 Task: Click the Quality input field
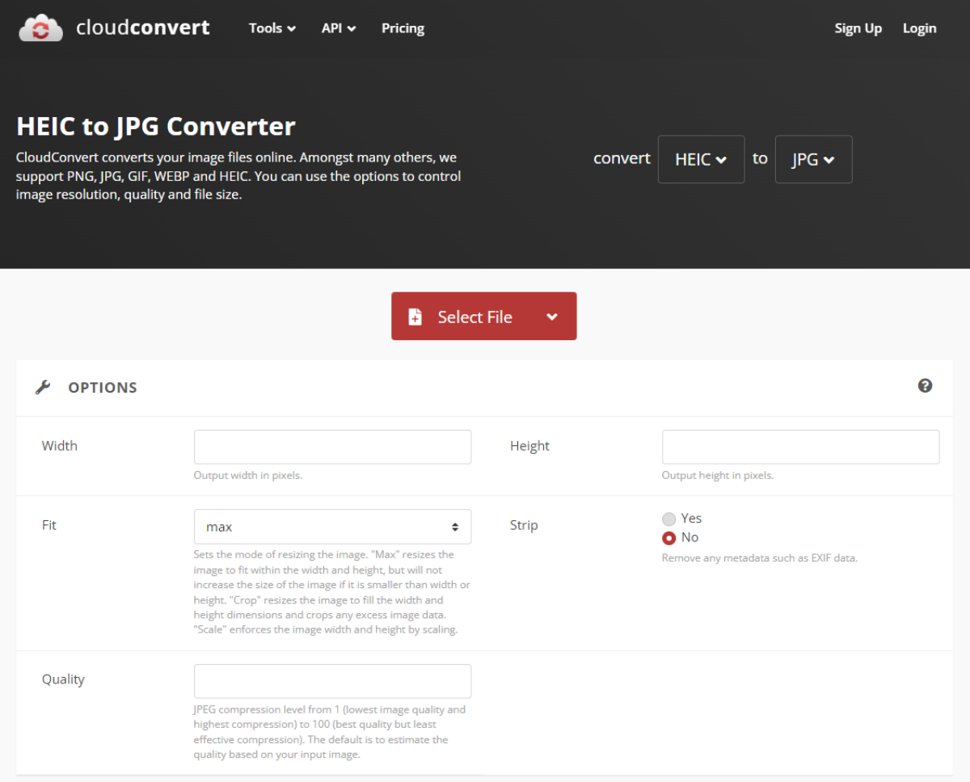pos(331,681)
